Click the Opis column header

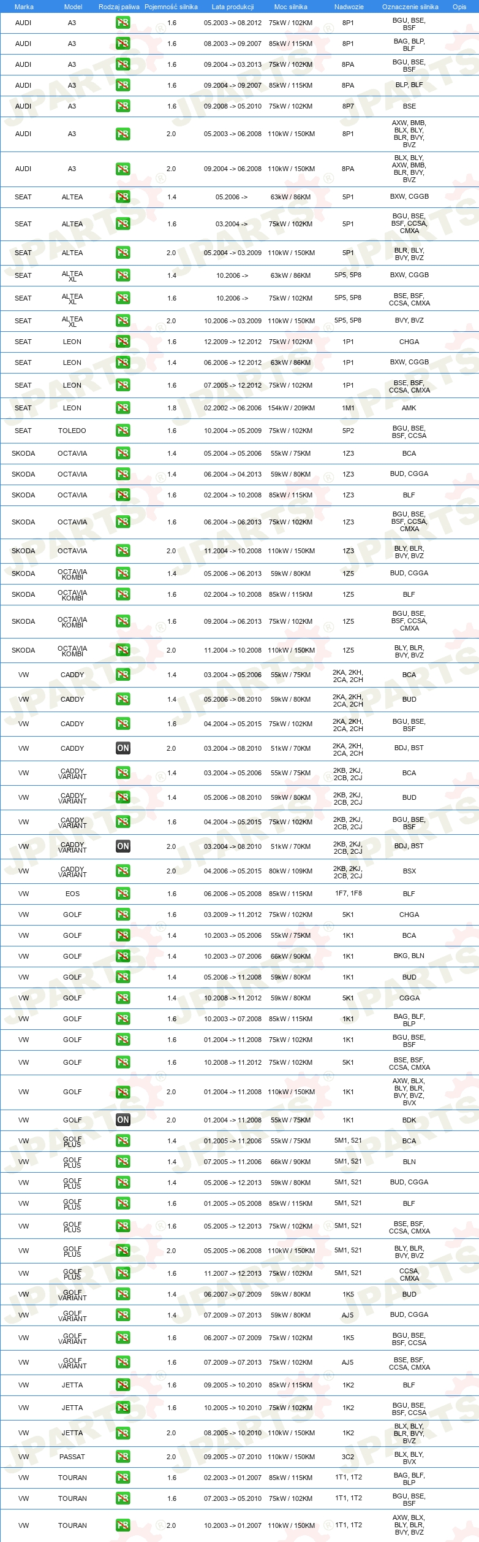pyautogui.click(x=459, y=7)
